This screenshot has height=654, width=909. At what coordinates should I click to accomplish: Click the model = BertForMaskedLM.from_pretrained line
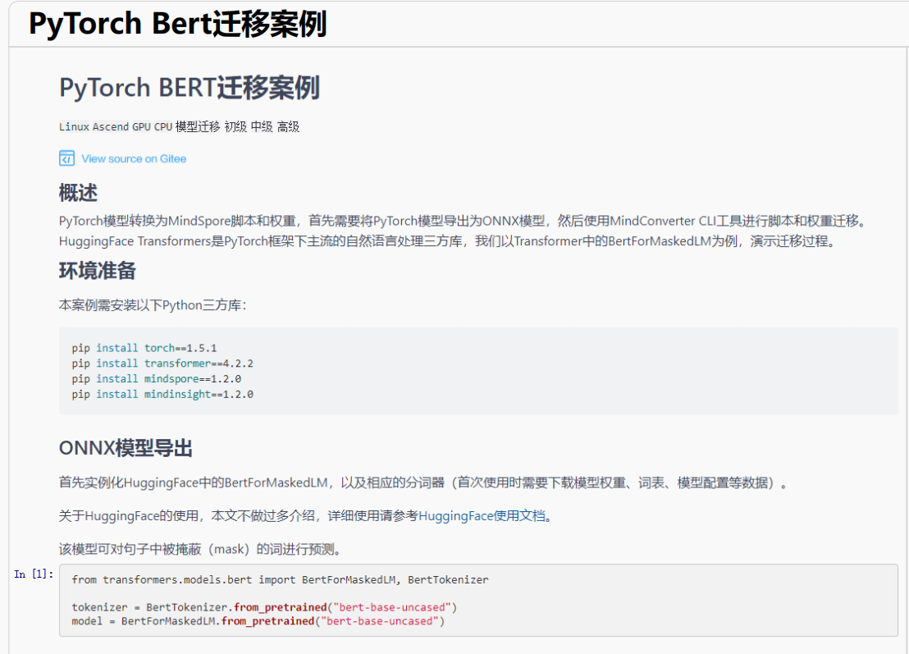pyautogui.click(x=258, y=621)
